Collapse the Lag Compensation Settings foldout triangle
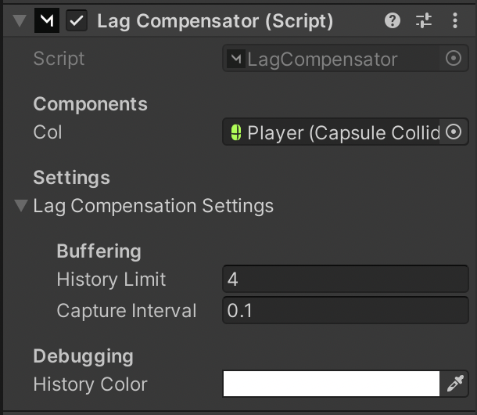Image resolution: width=477 pixels, height=415 pixels. (x=20, y=206)
